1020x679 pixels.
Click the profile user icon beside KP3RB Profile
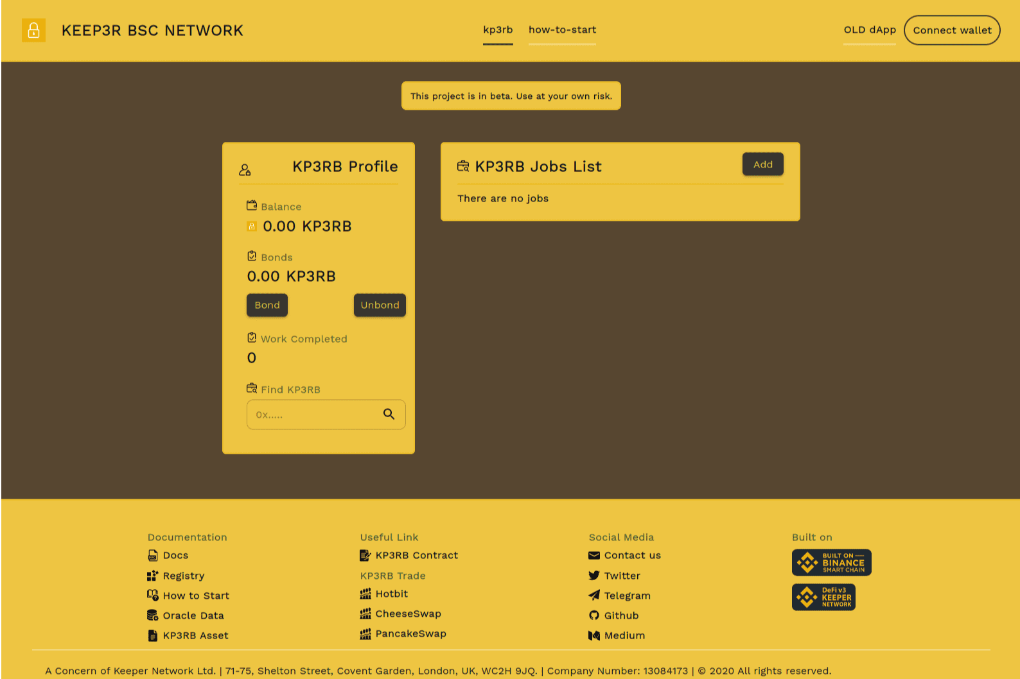[245, 170]
